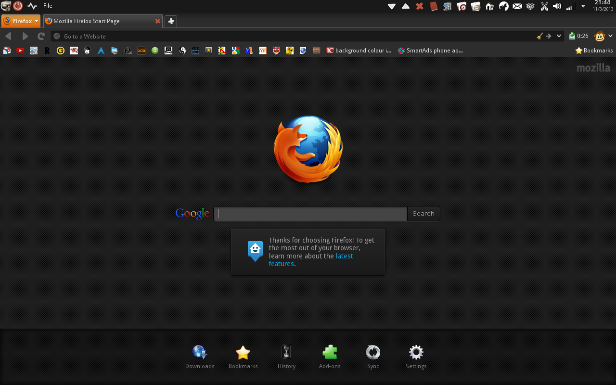The width and height of the screenshot is (616, 385).
Task: Click the network signal bars icon
Action: tap(571, 7)
